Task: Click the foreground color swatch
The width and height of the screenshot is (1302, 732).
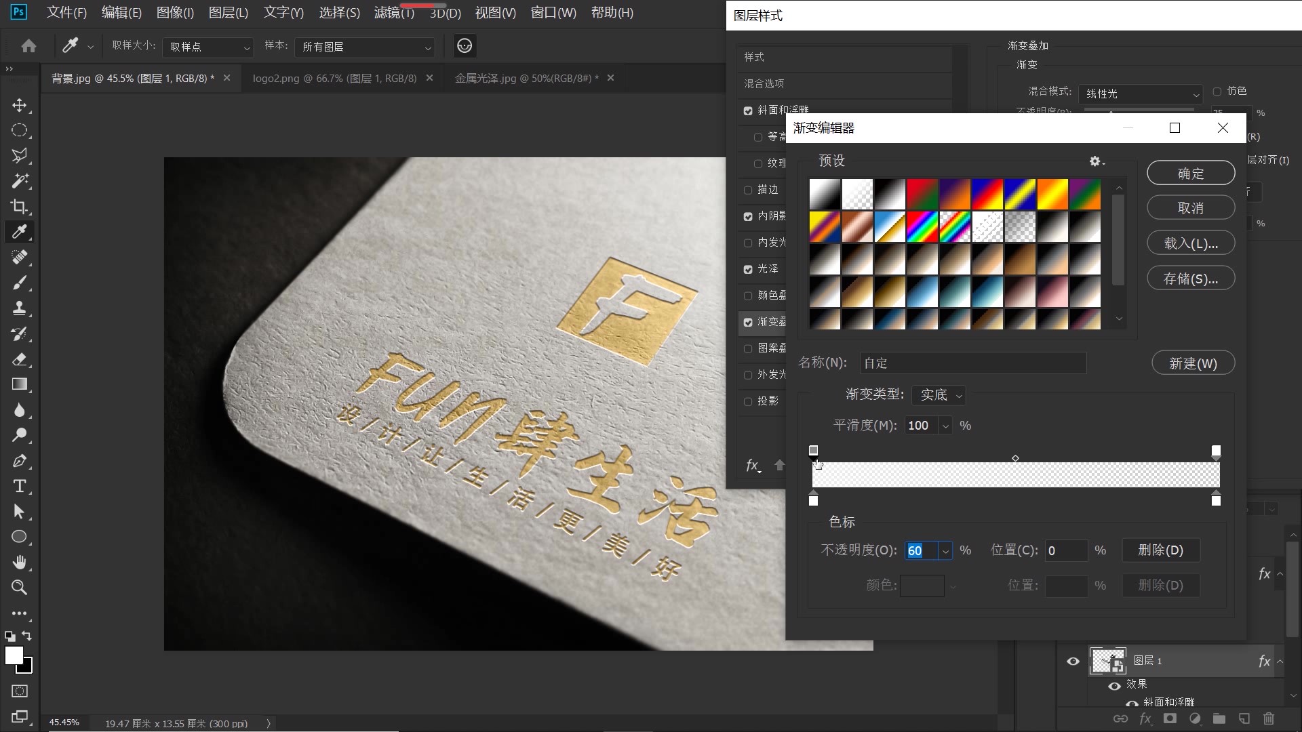Action: pos(15,655)
